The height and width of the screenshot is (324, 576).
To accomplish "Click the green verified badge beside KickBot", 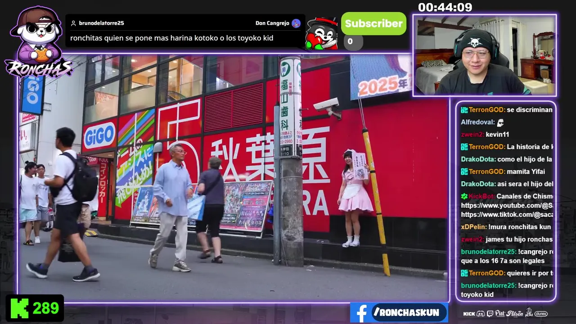I will click(464, 196).
